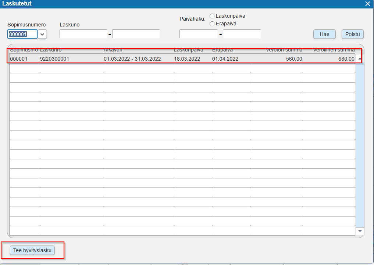
Task: Click the Aikaväli column header
Action: pos(113,50)
